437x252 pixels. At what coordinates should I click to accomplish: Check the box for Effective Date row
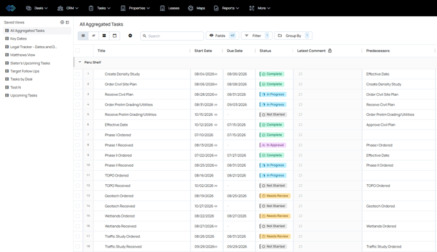(x=78, y=124)
